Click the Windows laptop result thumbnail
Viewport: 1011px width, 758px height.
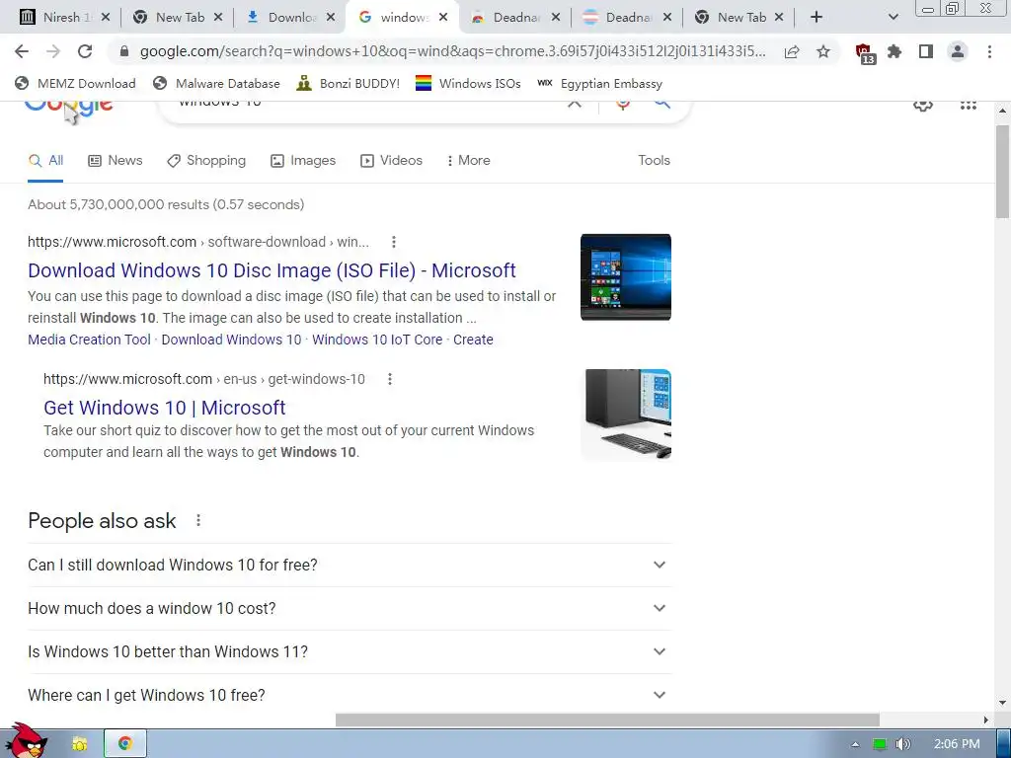625,277
